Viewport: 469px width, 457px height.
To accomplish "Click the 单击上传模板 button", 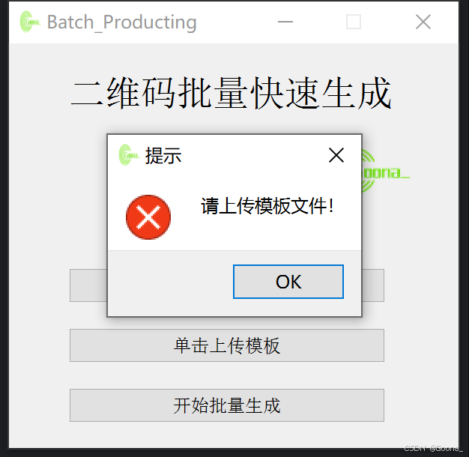I will [227, 345].
